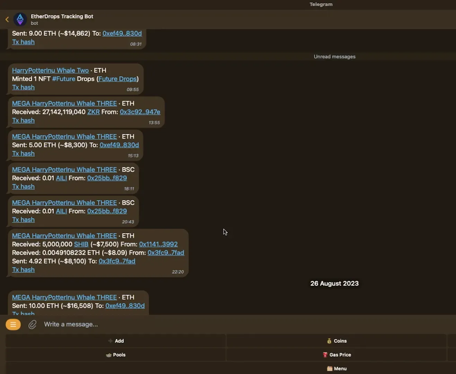Open 0x25bb..f829 in the 20:43 message

(107, 211)
